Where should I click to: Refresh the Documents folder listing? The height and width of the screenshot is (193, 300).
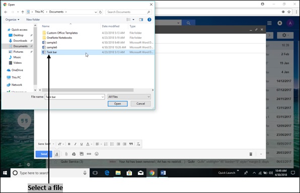coord(101,12)
